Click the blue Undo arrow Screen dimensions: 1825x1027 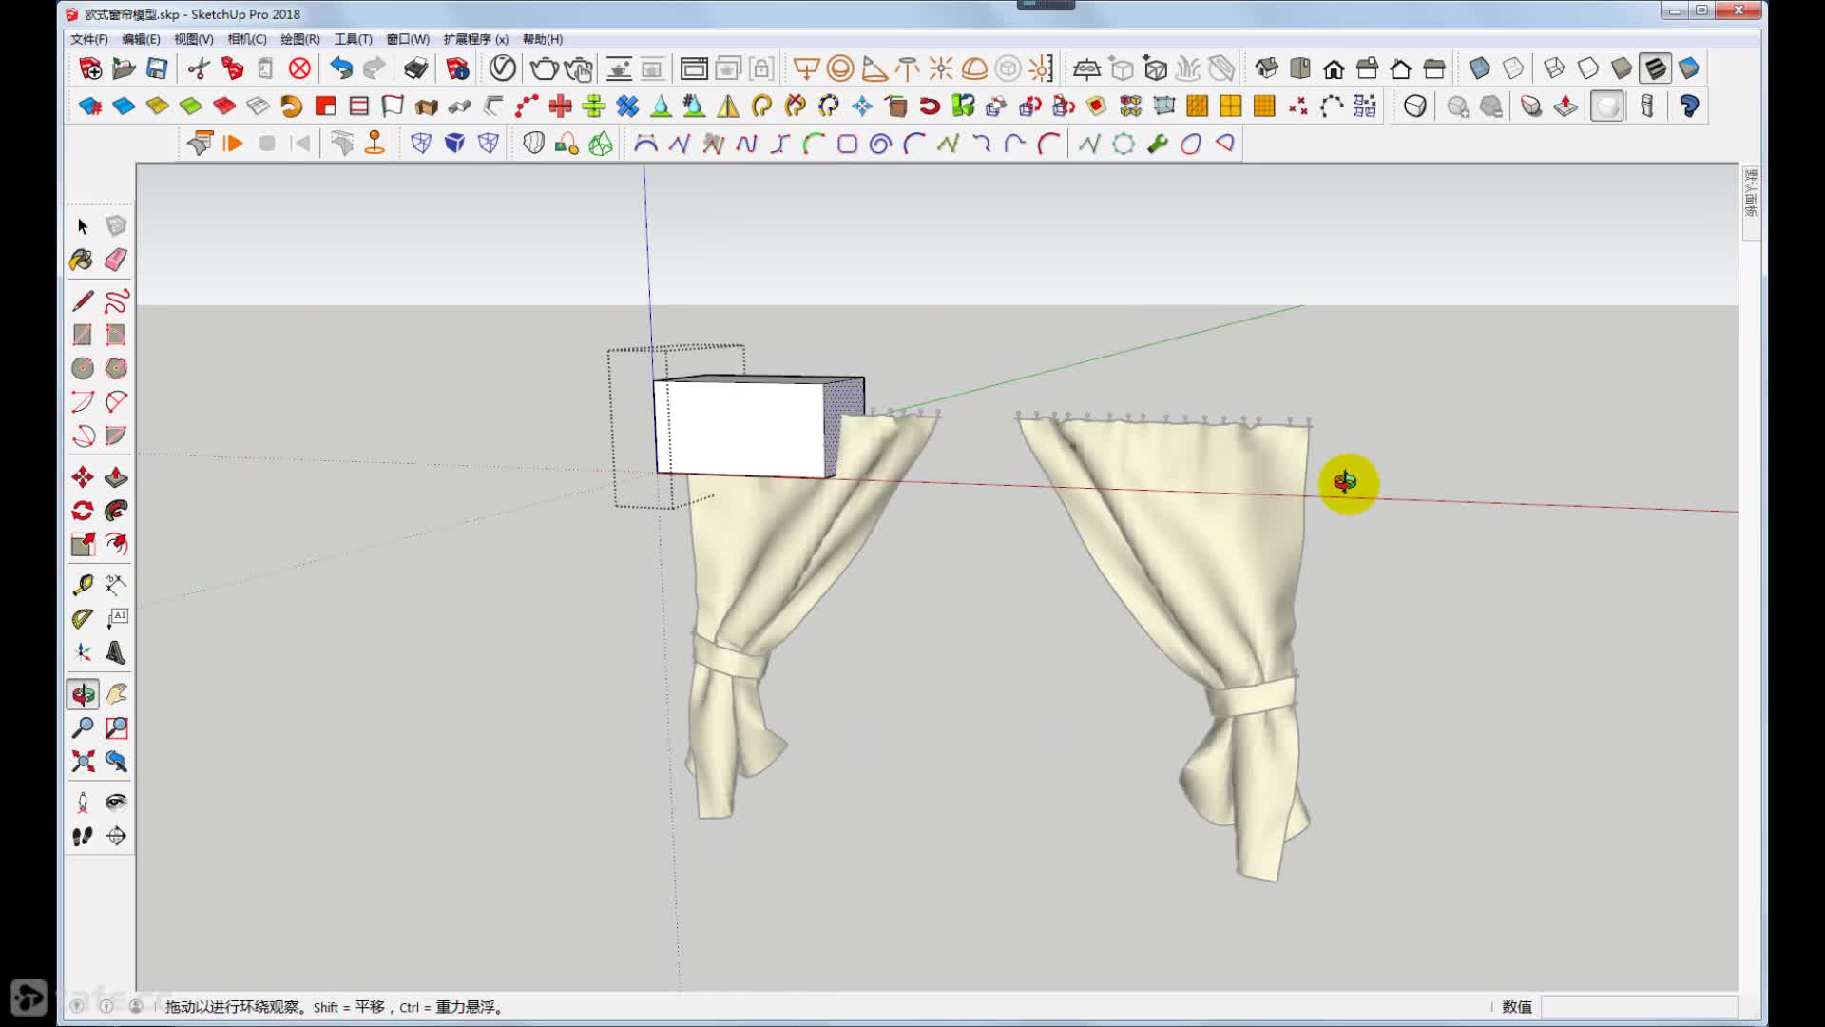pyautogui.click(x=341, y=68)
